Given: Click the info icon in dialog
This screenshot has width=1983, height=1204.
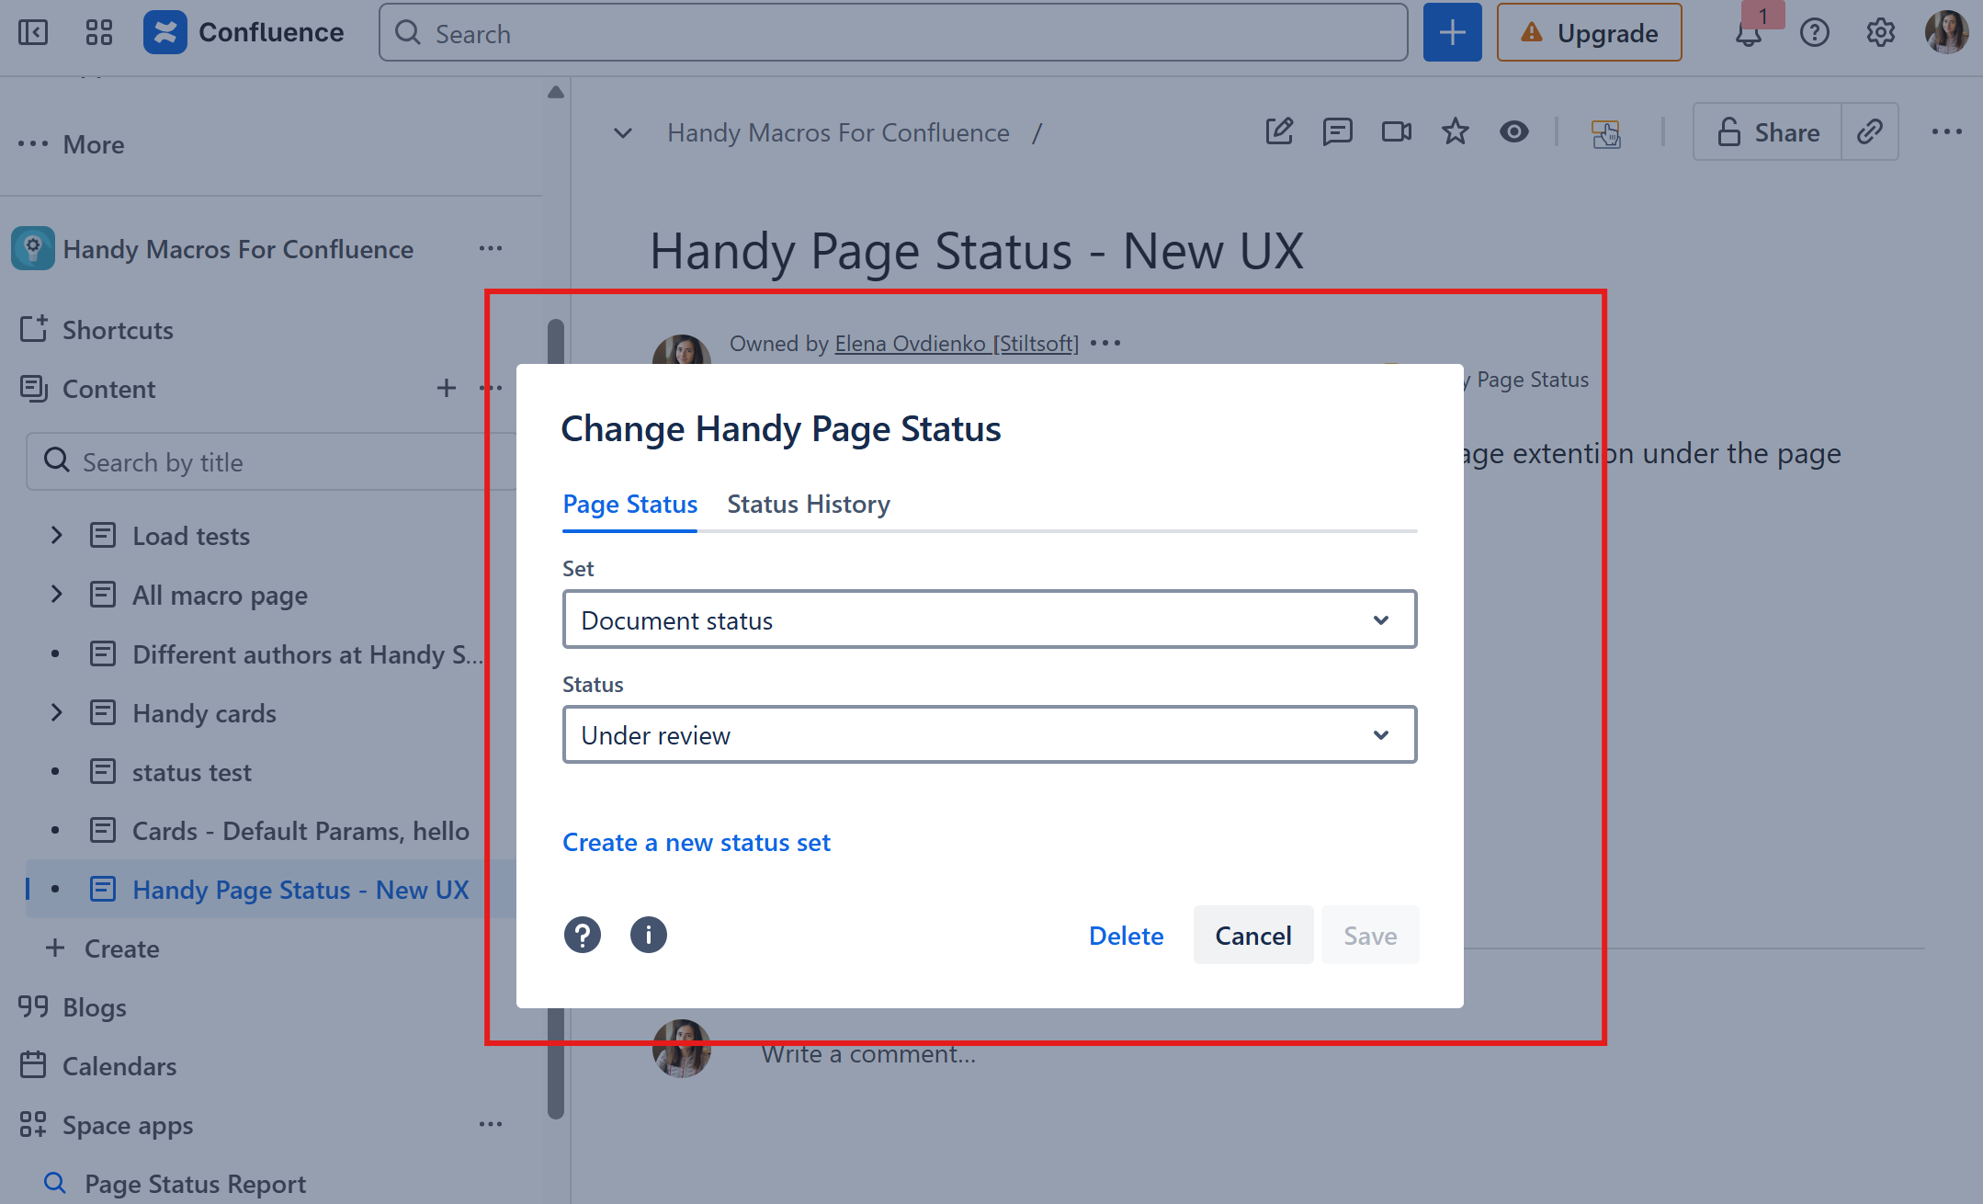Looking at the screenshot, I should point(648,935).
